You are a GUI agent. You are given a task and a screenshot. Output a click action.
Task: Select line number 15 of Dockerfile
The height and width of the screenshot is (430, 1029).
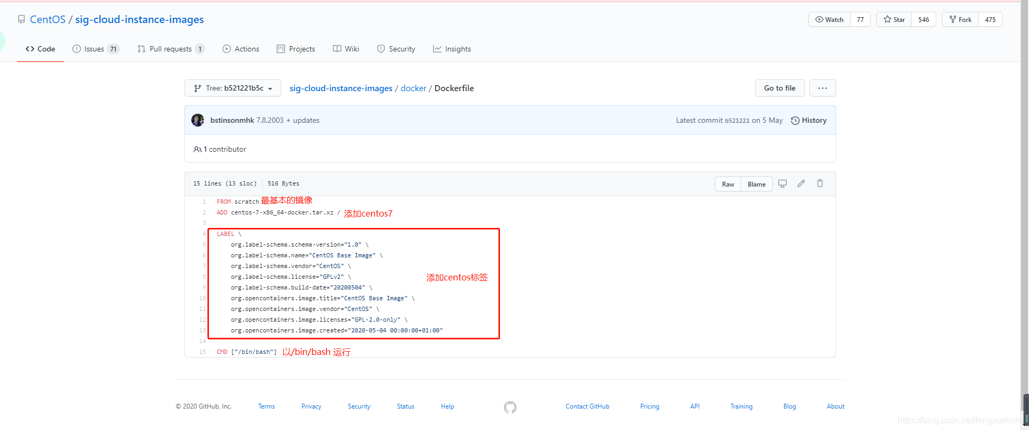203,352
